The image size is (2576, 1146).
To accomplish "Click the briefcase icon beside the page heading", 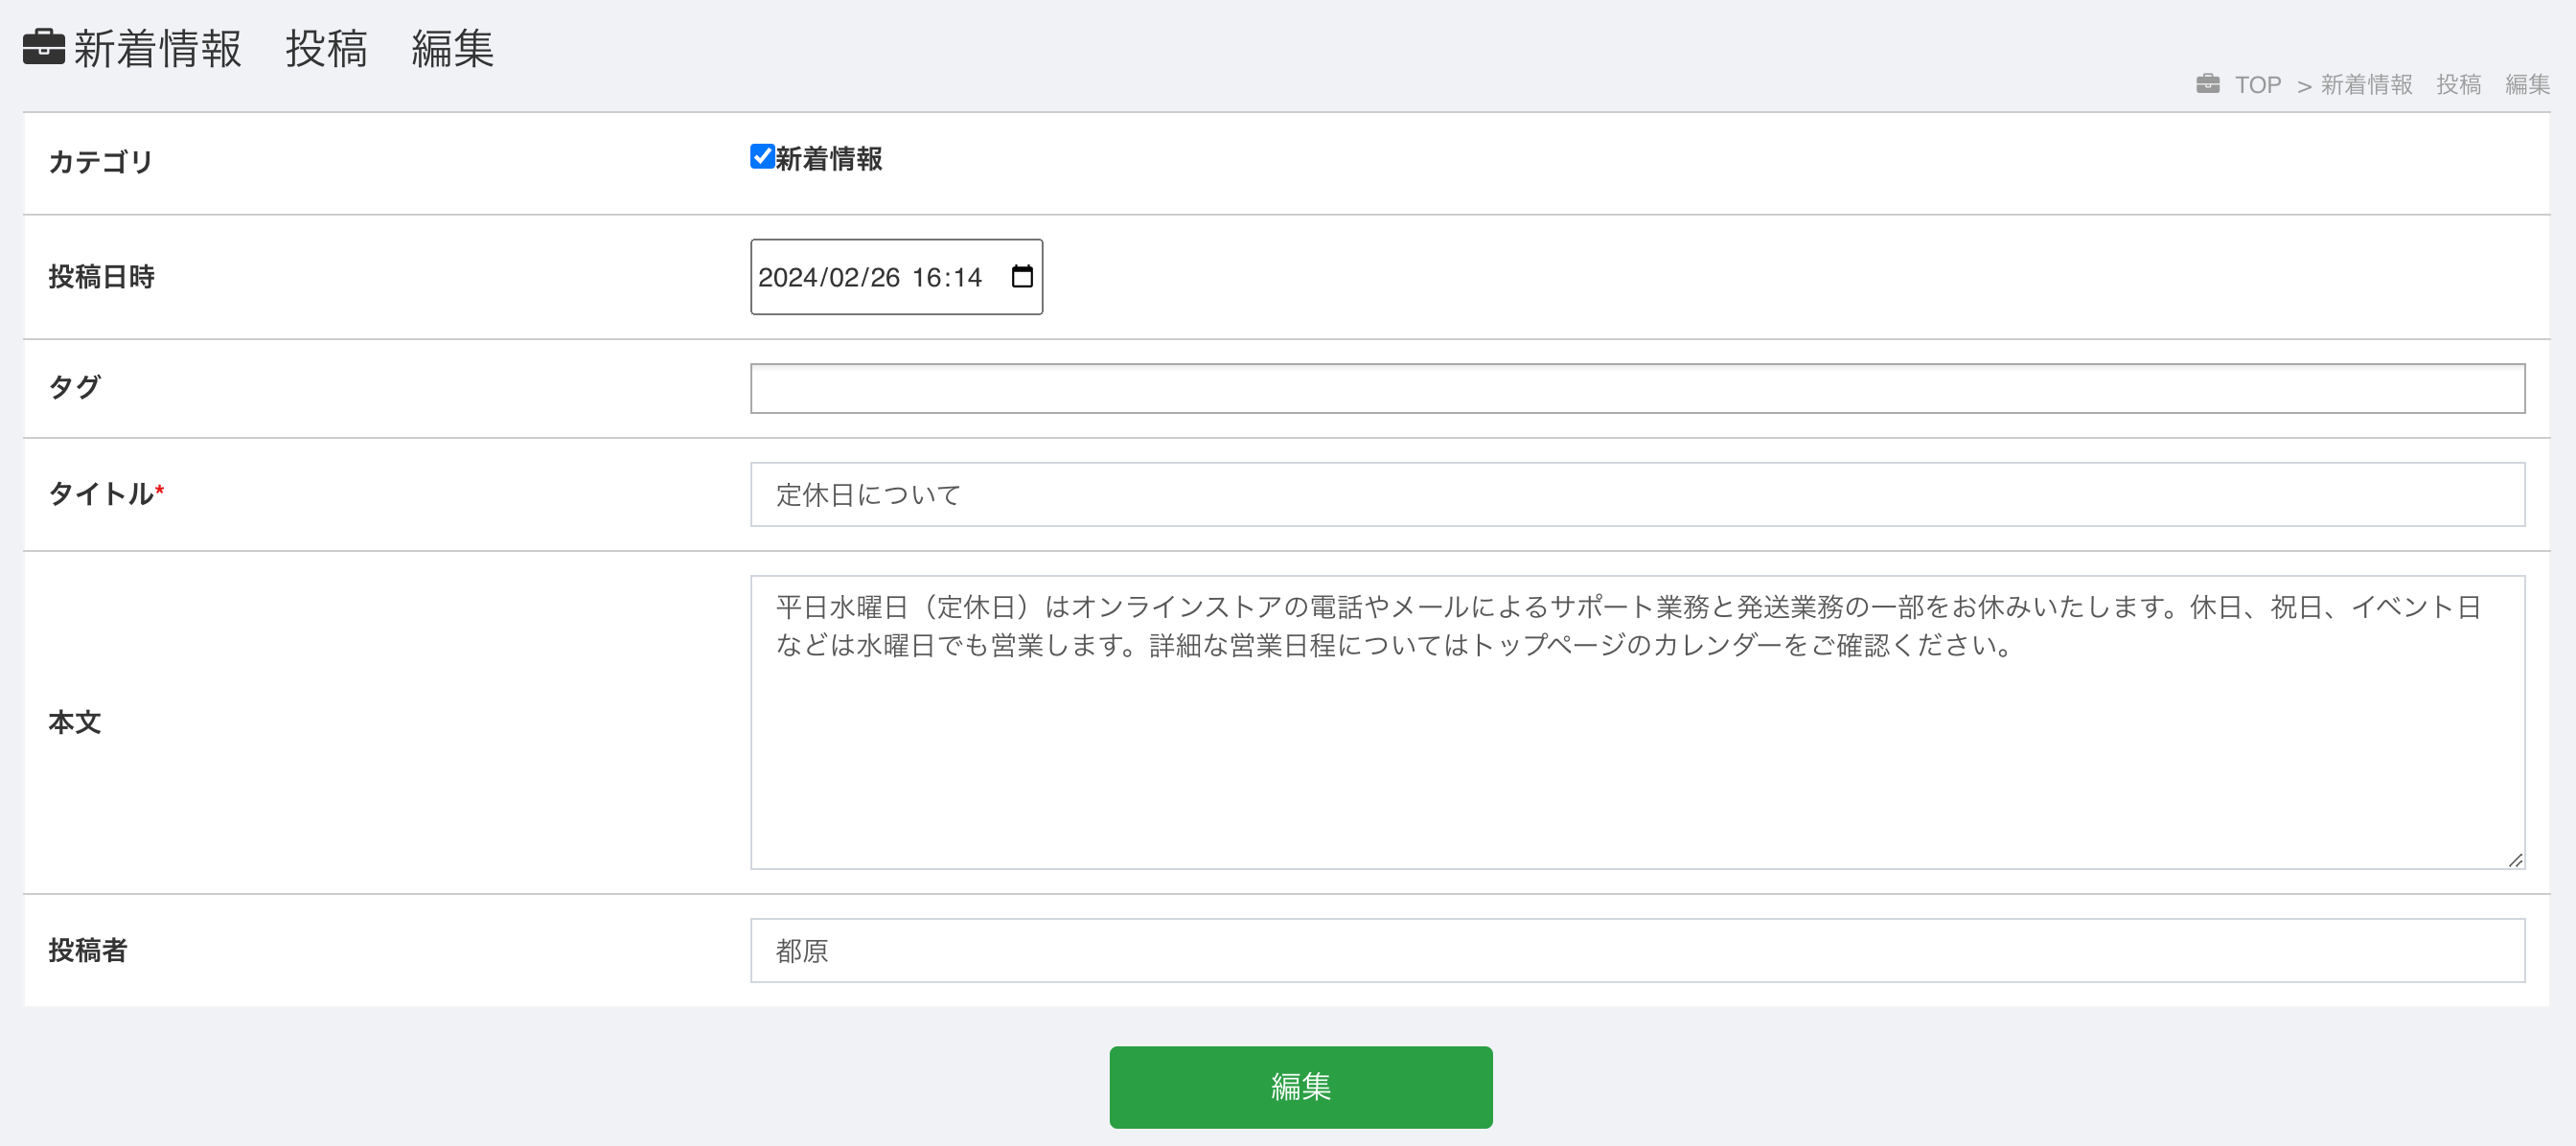I will pos(44,46).
